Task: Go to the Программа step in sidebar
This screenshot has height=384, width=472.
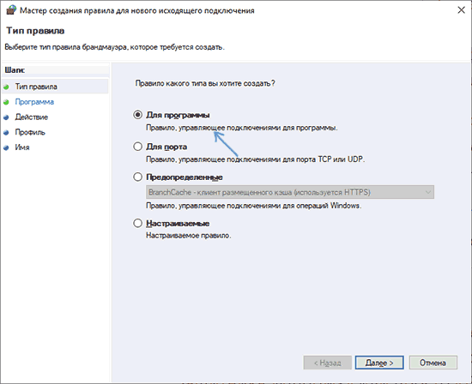Action: [34, 102]
